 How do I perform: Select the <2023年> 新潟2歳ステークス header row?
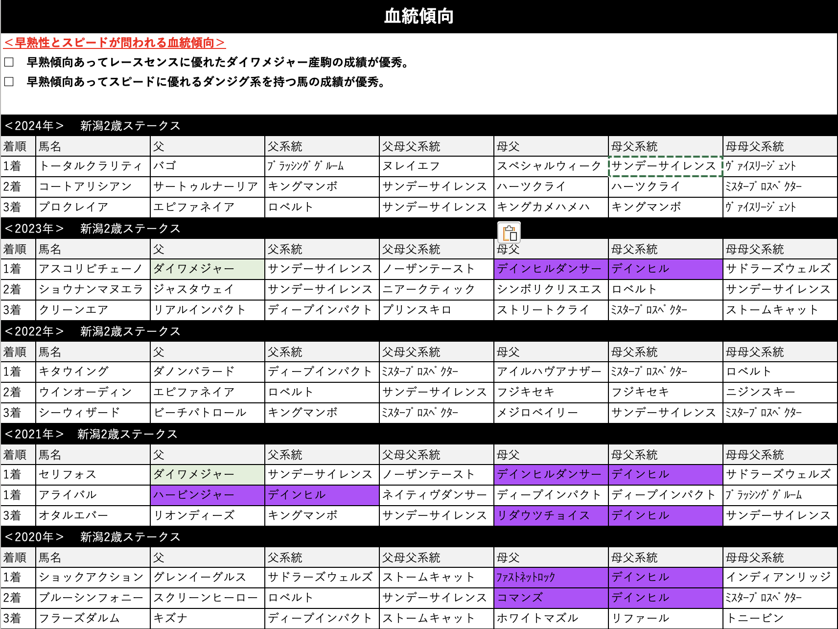pos(419,228)
